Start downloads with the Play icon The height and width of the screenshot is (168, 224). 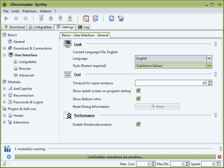7,18
